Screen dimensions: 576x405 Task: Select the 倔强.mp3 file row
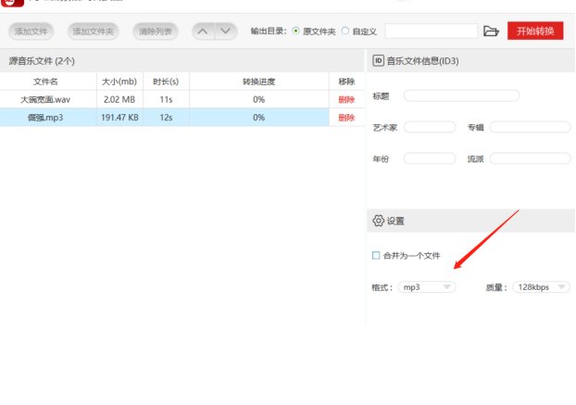[182, 117]
